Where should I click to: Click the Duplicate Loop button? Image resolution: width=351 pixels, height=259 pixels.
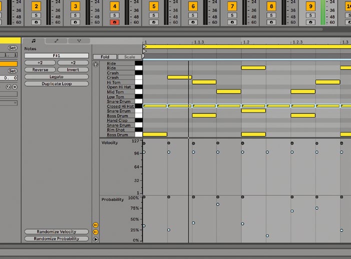[57, 84]
